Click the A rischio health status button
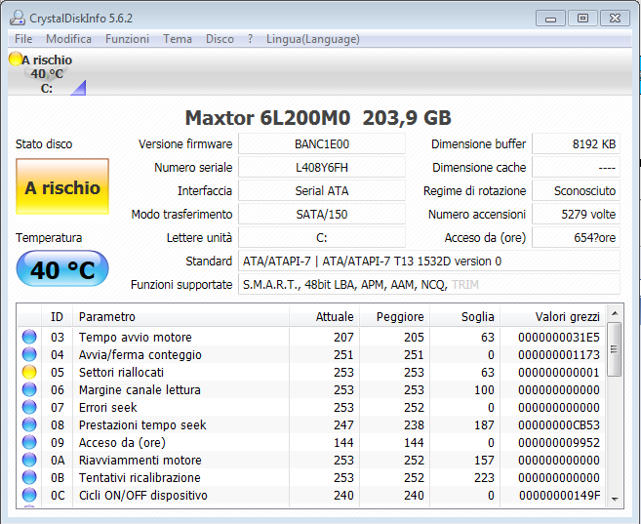 (62, 186)
